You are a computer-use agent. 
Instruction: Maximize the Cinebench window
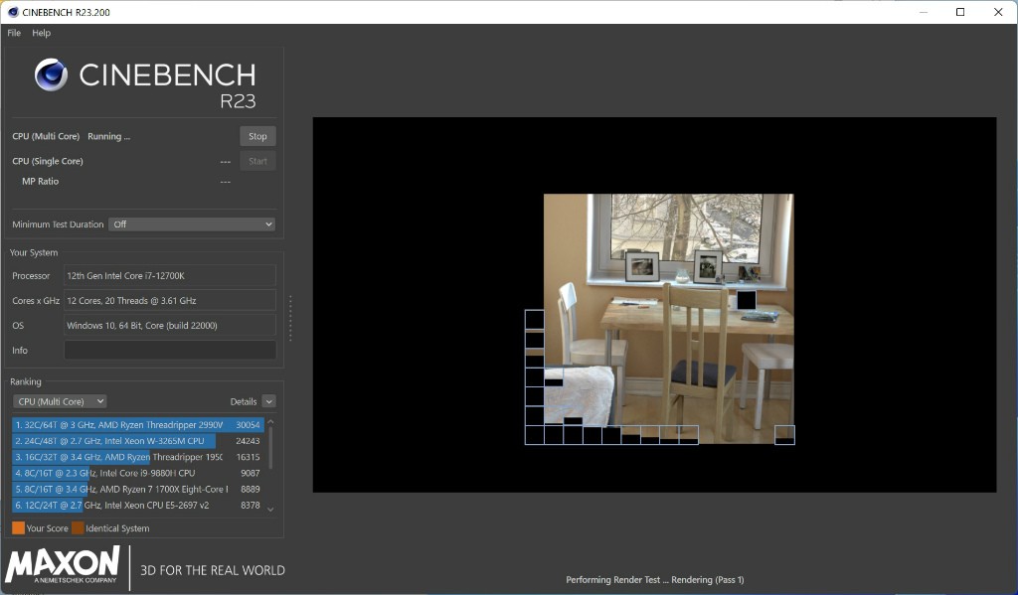tap(960, 12)
